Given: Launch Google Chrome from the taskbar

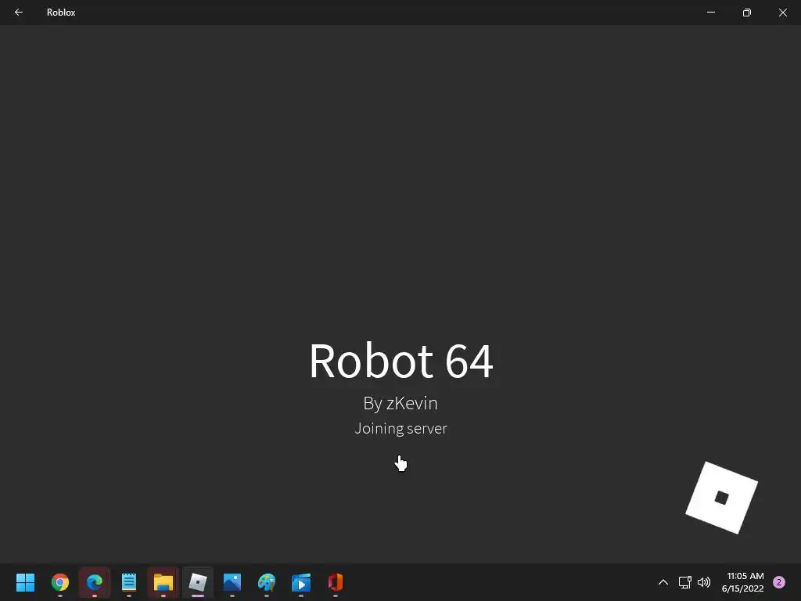Looking at the screenshot, I should click(x=60, y=582).
